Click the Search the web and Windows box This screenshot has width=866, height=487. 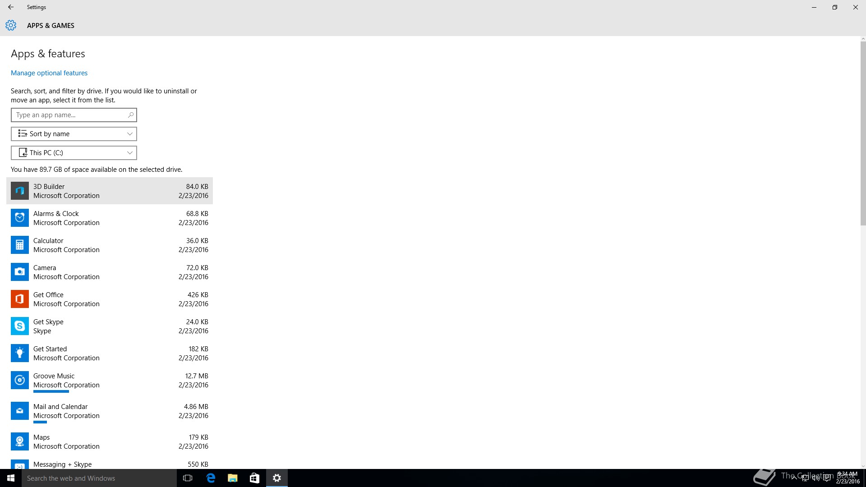point(99,478)
